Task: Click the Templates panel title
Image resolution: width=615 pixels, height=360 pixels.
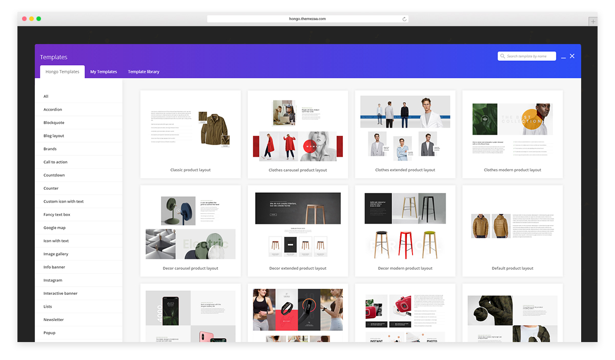Action: pos(53,57)
